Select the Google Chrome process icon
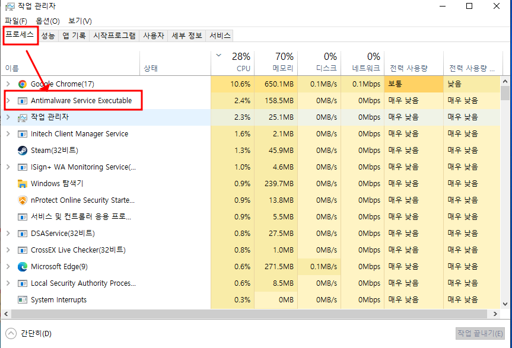The width and height of the screenshot is (512, 348). pyautogui.click(x=21, y=84)
